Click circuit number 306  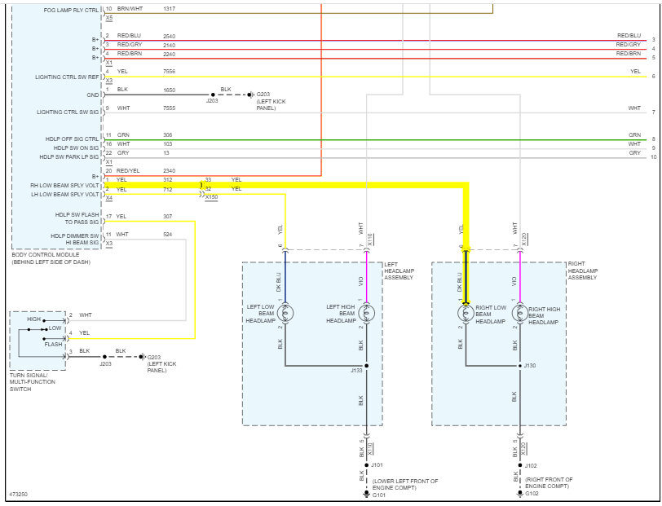[x=168, y=135]
